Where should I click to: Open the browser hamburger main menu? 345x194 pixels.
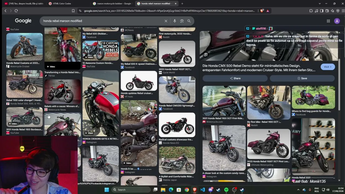pyautogui.click(x=343, y=11)
